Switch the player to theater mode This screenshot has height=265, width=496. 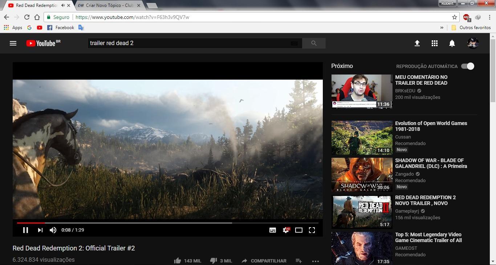coord(299,230)
